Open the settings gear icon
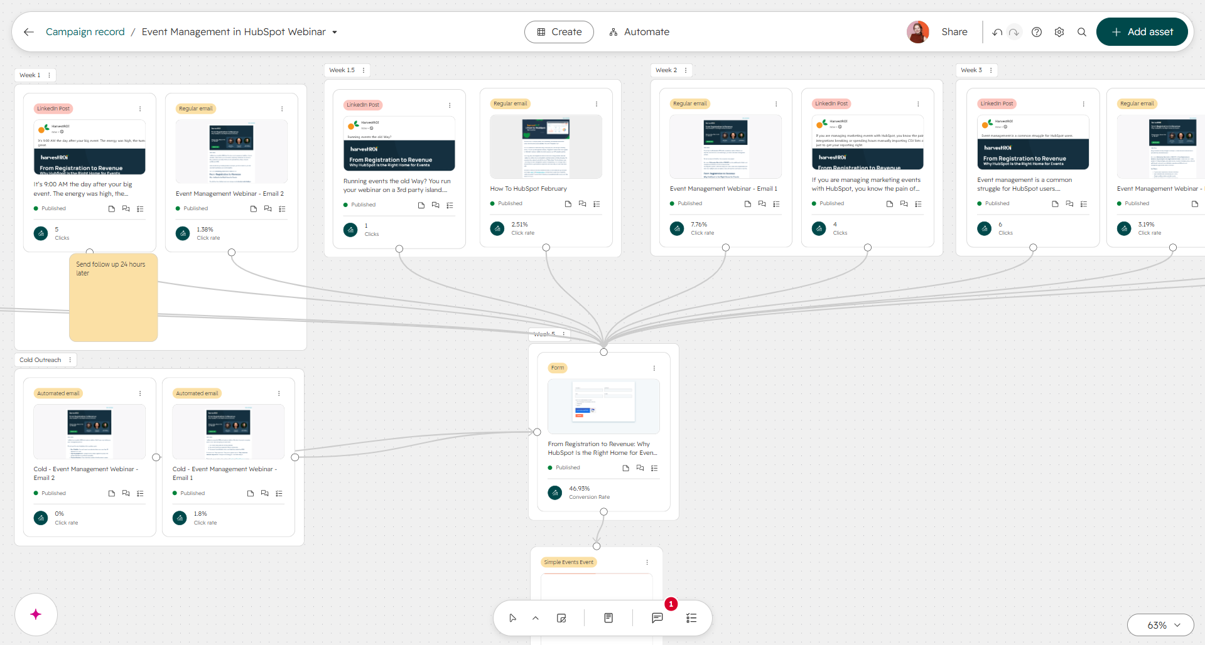 pos(1059,32)
